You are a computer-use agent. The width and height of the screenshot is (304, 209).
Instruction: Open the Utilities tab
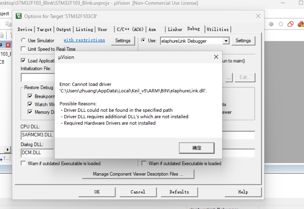tap(218, 30)
